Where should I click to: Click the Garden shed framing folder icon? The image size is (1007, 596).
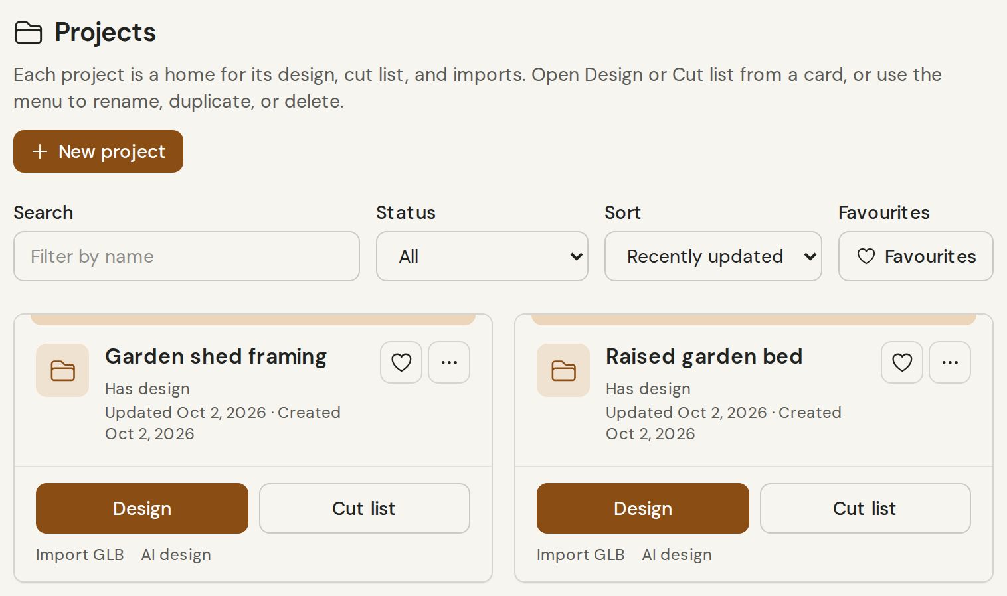(x=62, y=370)
